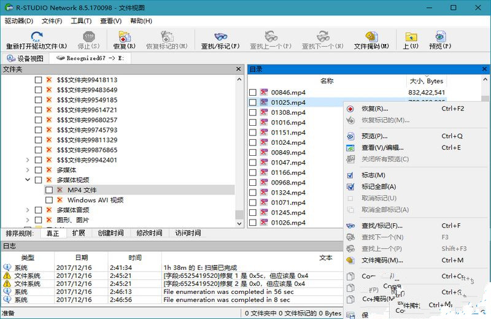Click the info icon of the 2:41:34 log row

tap(7, 267)
